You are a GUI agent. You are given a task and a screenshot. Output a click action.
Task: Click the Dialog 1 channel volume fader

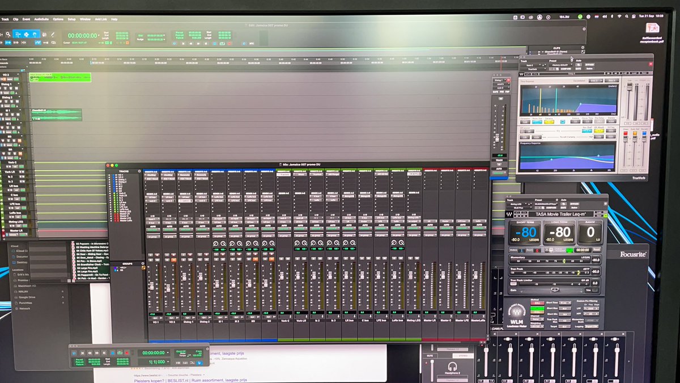(x=184, y=276)
